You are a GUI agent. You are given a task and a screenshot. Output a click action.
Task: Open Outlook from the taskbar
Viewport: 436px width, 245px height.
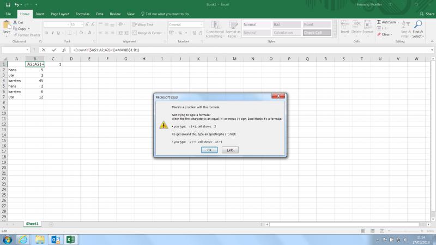(55, 240)
